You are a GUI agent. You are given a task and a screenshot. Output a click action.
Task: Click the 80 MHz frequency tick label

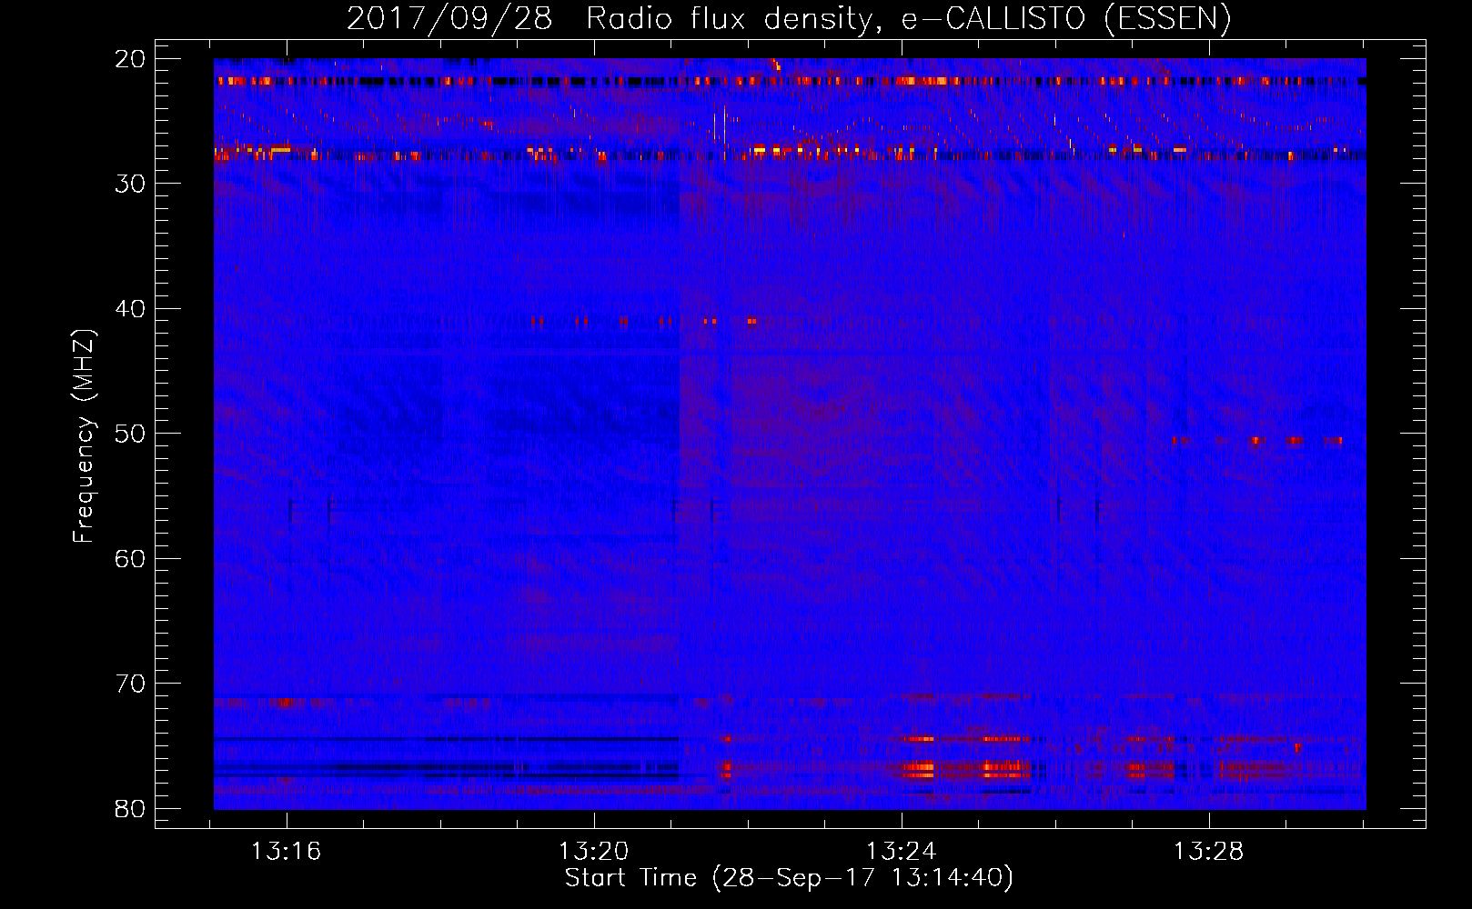pyautogui.click(x=131, y=808)
